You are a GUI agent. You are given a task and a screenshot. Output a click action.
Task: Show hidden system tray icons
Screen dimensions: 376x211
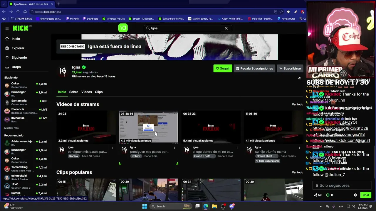tap(321, 206)
